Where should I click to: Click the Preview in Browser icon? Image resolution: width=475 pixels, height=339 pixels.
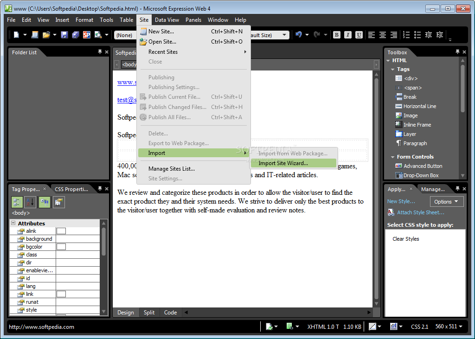pos(98,35)
